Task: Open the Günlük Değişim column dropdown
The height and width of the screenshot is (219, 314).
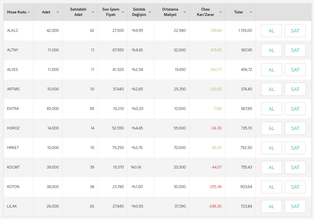Action: [x=150, y=12]
